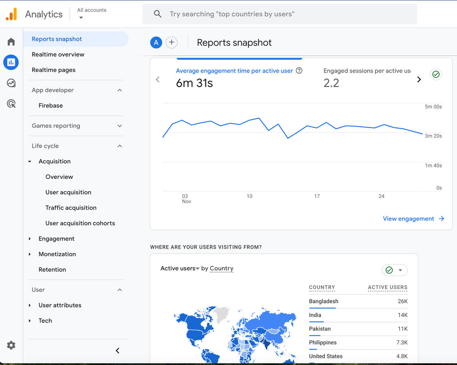
Task: Click the View engagement link
Action: [408, 219]
